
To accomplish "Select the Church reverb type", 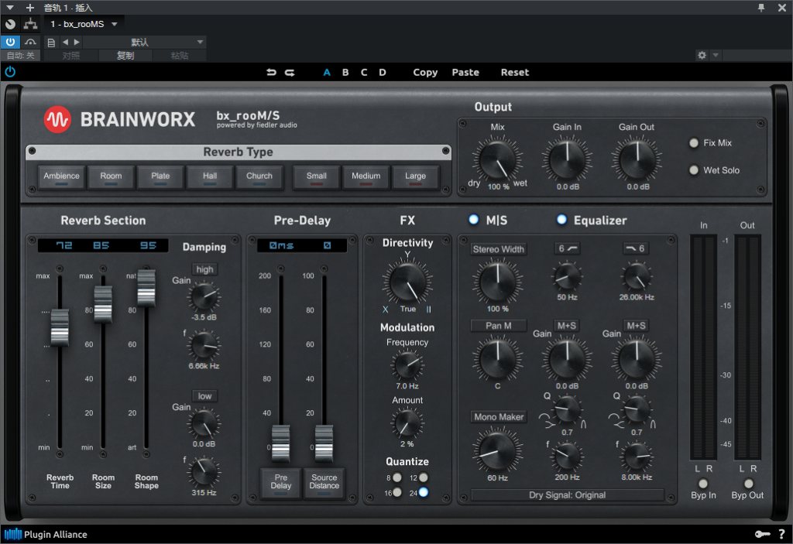I will coord(259,177).
